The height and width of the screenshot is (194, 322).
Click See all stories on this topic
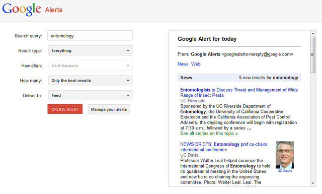[209, 134]
